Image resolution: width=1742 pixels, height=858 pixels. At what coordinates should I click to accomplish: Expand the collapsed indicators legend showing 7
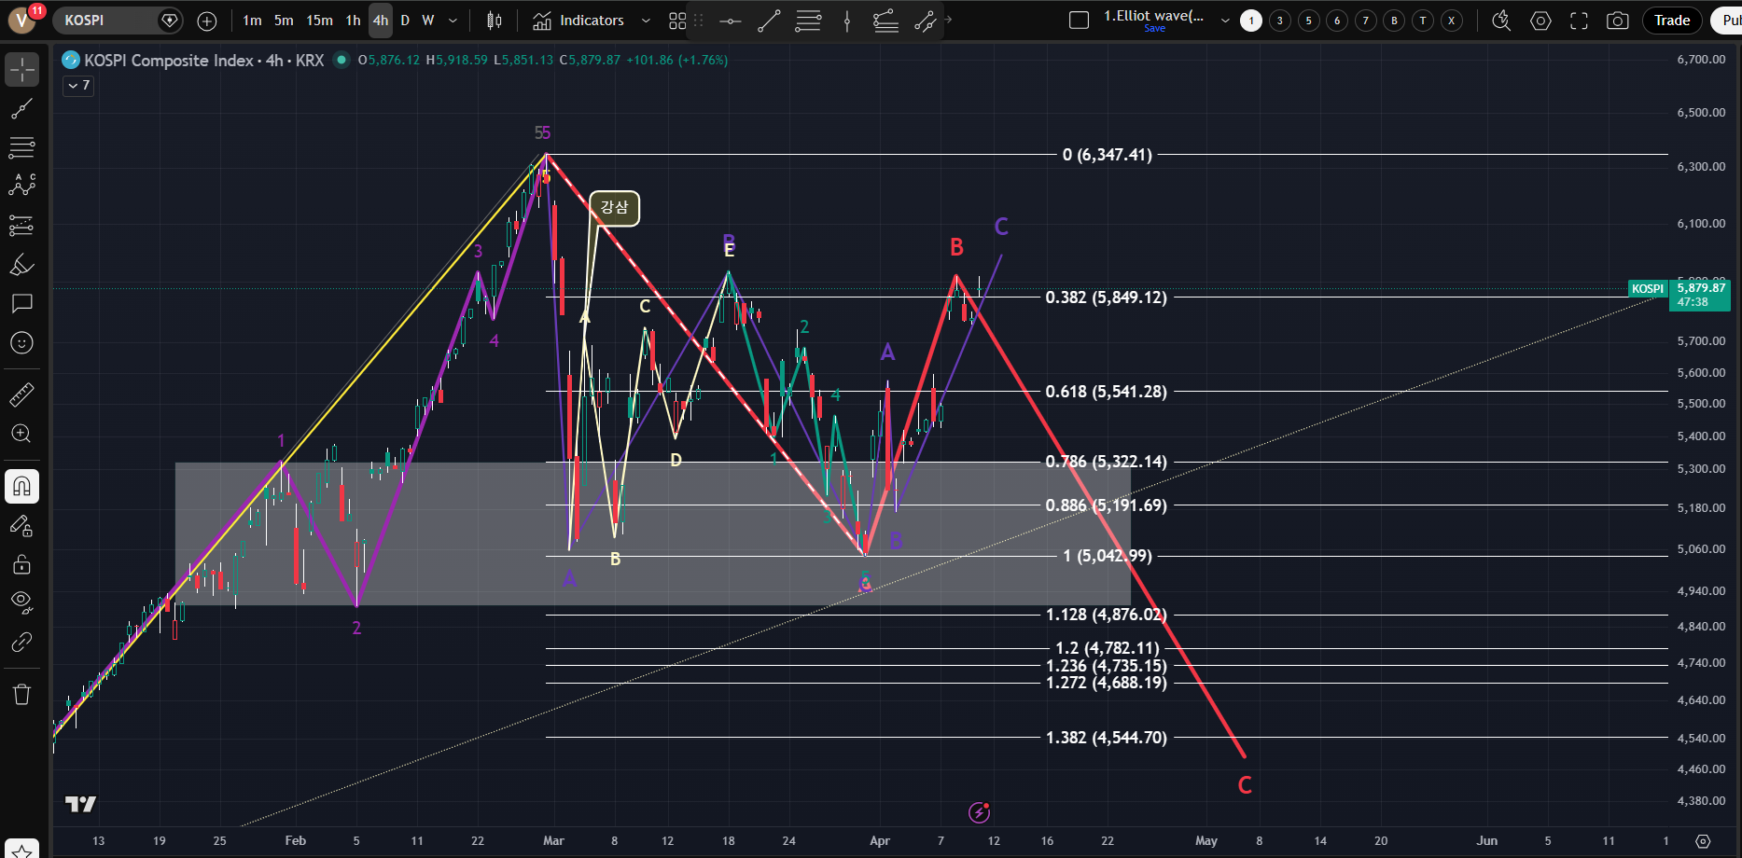(78, 86)
